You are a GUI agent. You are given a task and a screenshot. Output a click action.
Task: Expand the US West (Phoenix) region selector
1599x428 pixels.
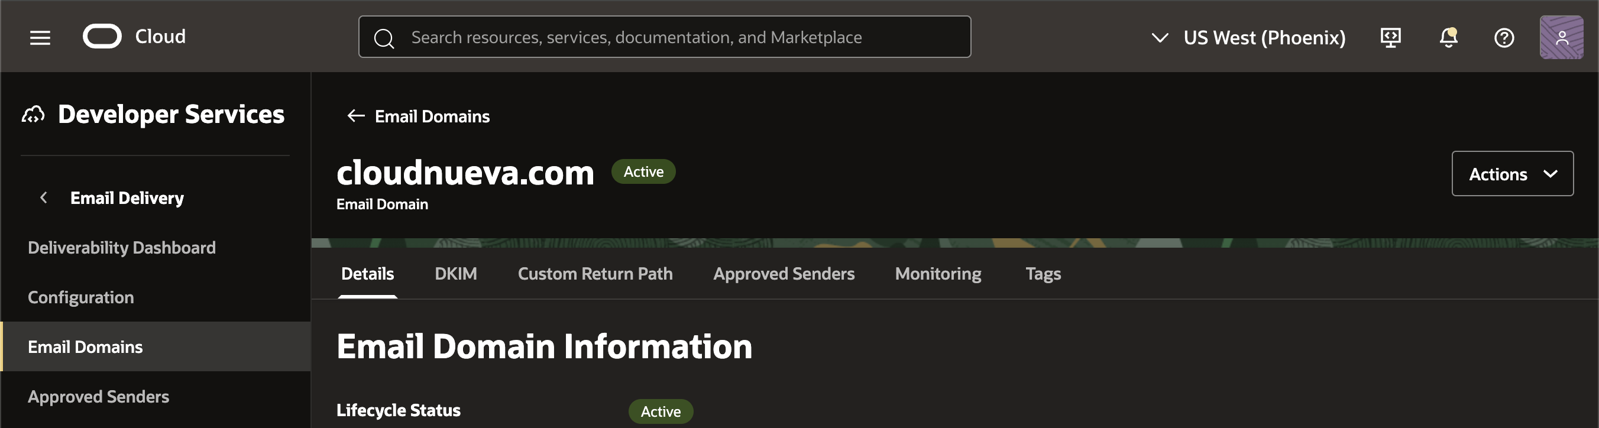1248,37
